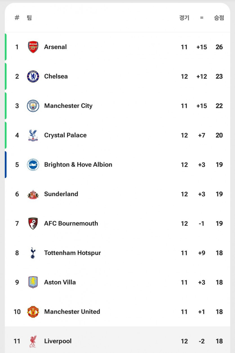
Task: Click the Tottenham Hotspur crest
Action: click(33, 253)
